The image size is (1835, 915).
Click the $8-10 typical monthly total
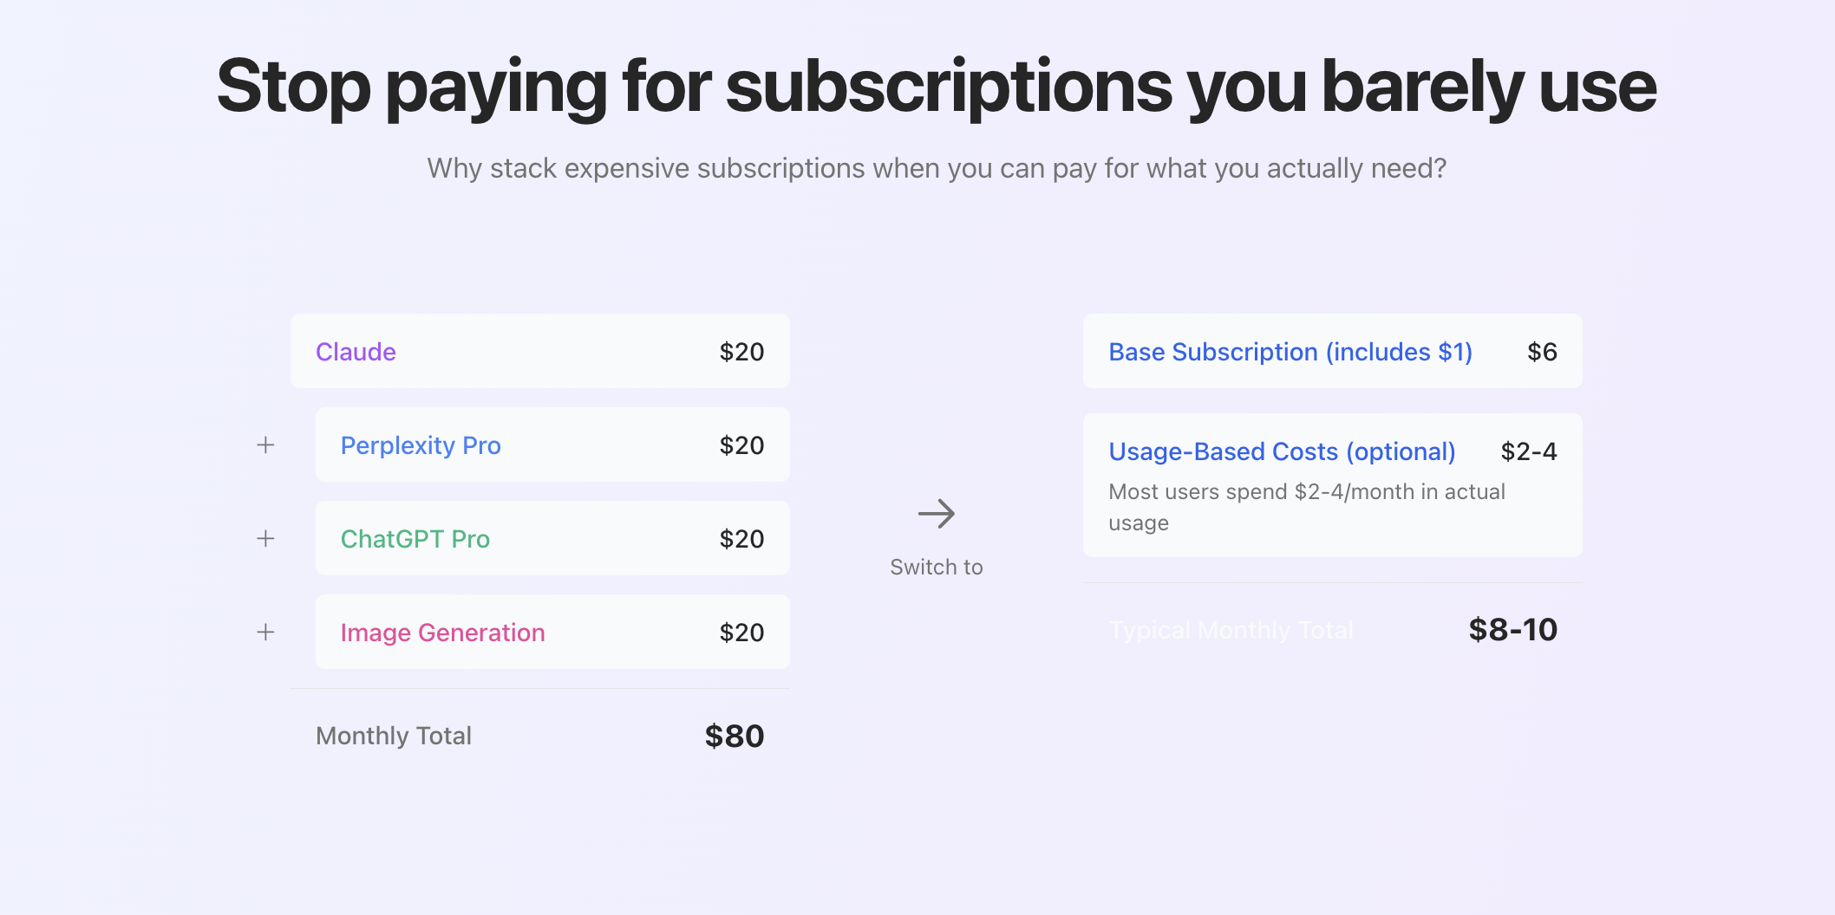click(x=1512, y=629)
